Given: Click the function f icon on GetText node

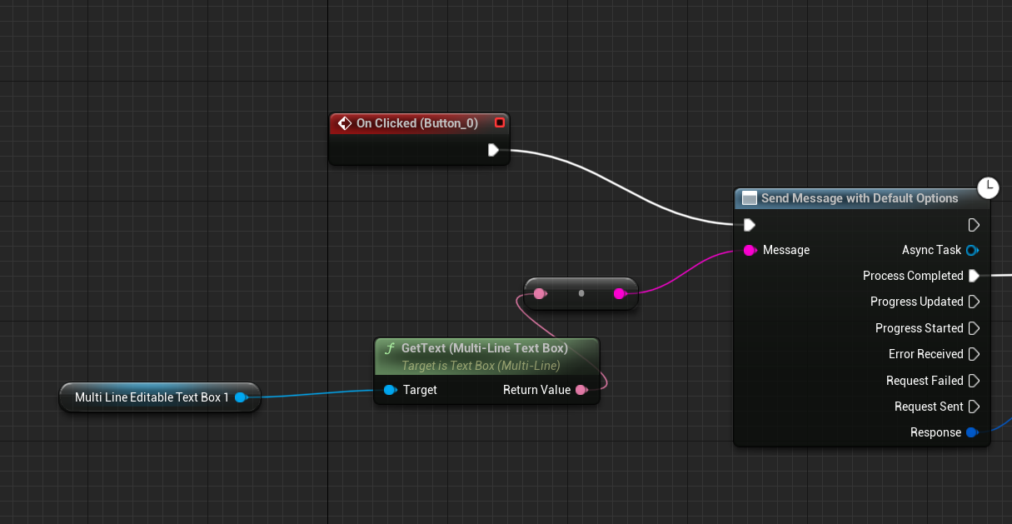Looking at the screenshot, I should [x=390, y=348].
